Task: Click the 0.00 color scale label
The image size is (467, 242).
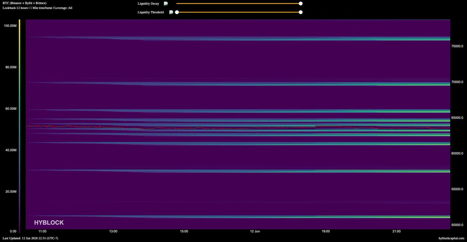Action: [12, 231]
